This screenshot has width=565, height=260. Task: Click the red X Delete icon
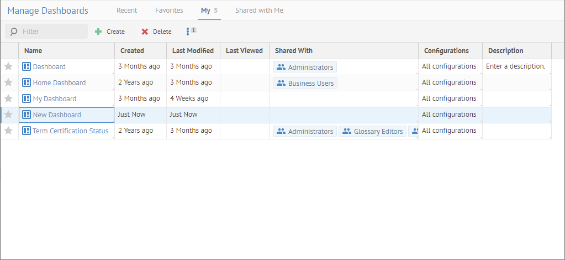click(145, 32)
